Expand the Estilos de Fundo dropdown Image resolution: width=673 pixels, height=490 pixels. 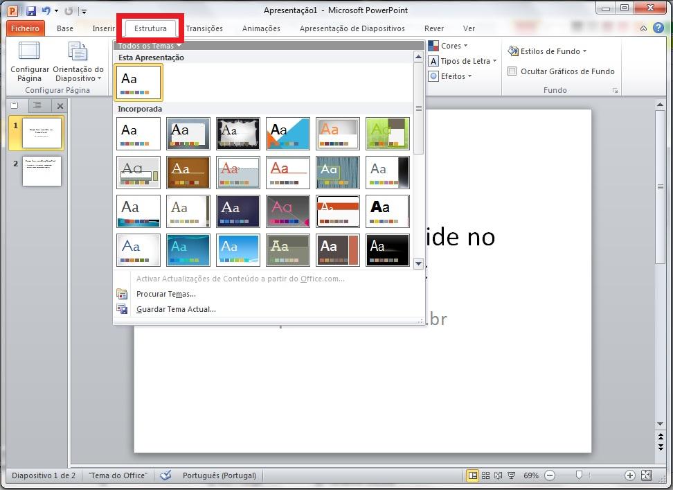coord(548,51)
